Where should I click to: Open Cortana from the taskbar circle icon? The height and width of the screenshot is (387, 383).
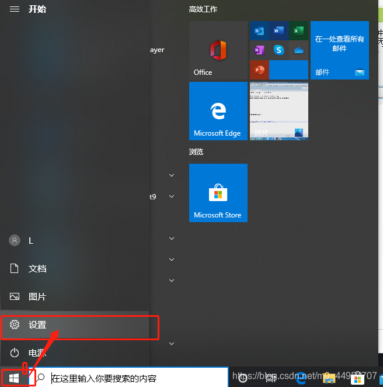pos(243,378)
